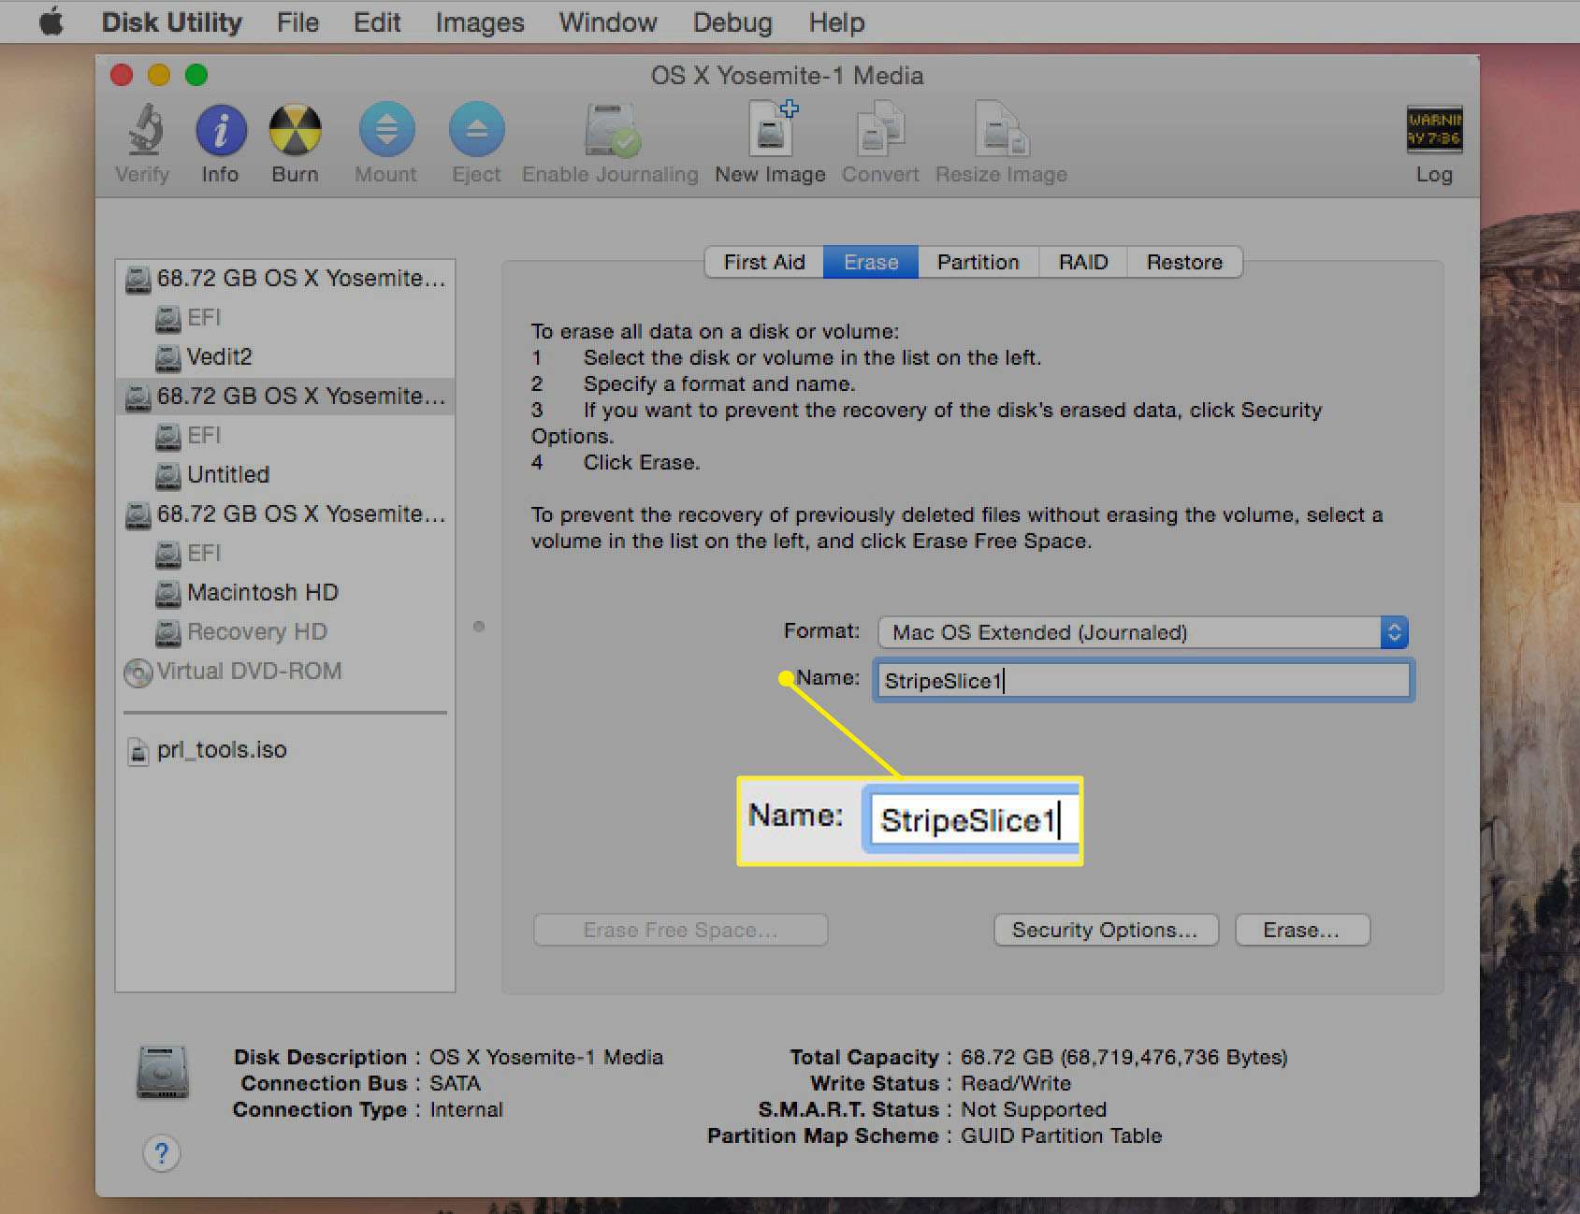Click the Name text field
The height and width of the screenshot is (1214, 1580).
pyautogui.click(x=1143, y=680)
